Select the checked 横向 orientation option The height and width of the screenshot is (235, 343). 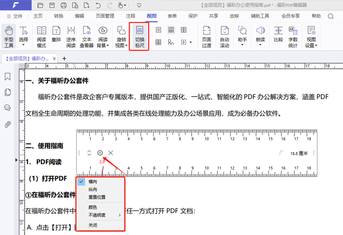pos(93,182)
